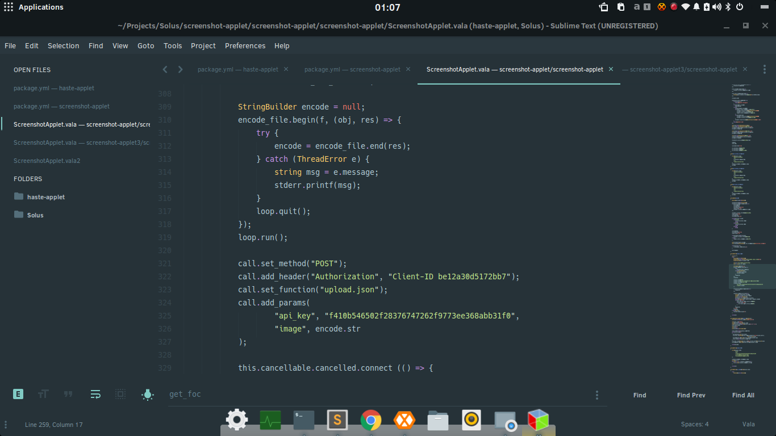Go to previous tab with left arrow

click(x=165, y=69)
